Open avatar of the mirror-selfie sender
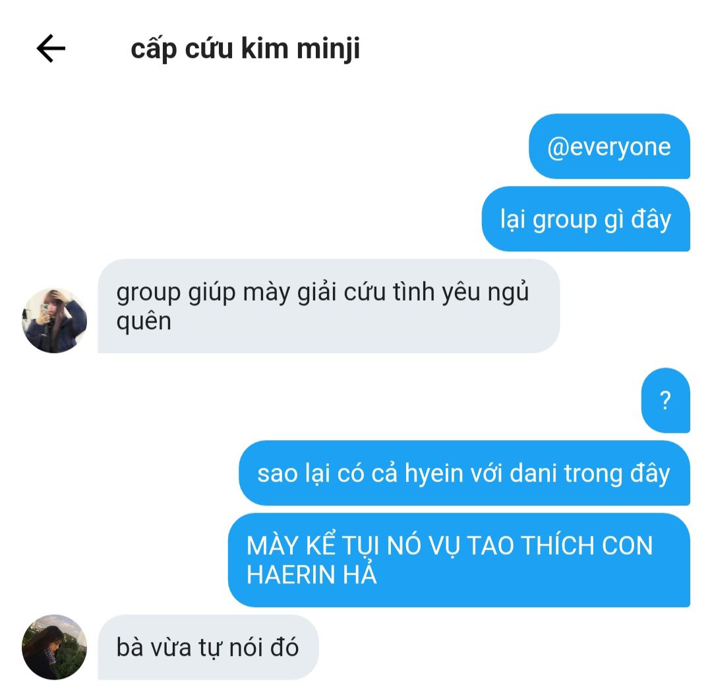Image resolution: width=712 pixels, height=687 pixels. [55, 321]
